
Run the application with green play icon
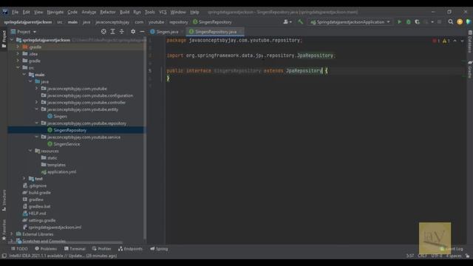399,22
